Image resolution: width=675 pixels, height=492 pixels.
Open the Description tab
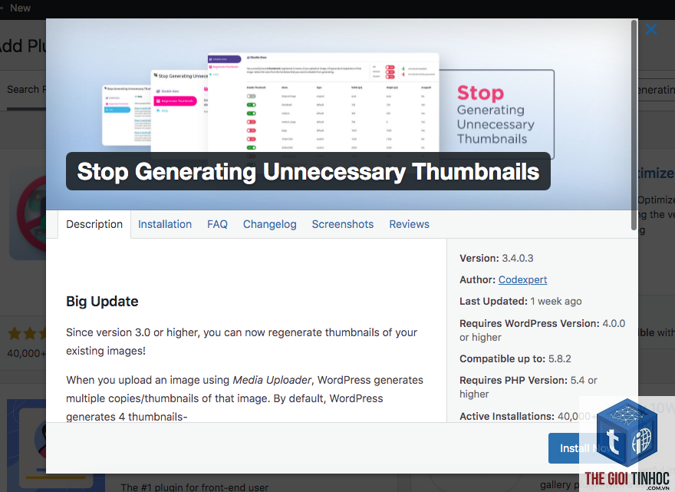pyautogui.click(x=94, y=224)
